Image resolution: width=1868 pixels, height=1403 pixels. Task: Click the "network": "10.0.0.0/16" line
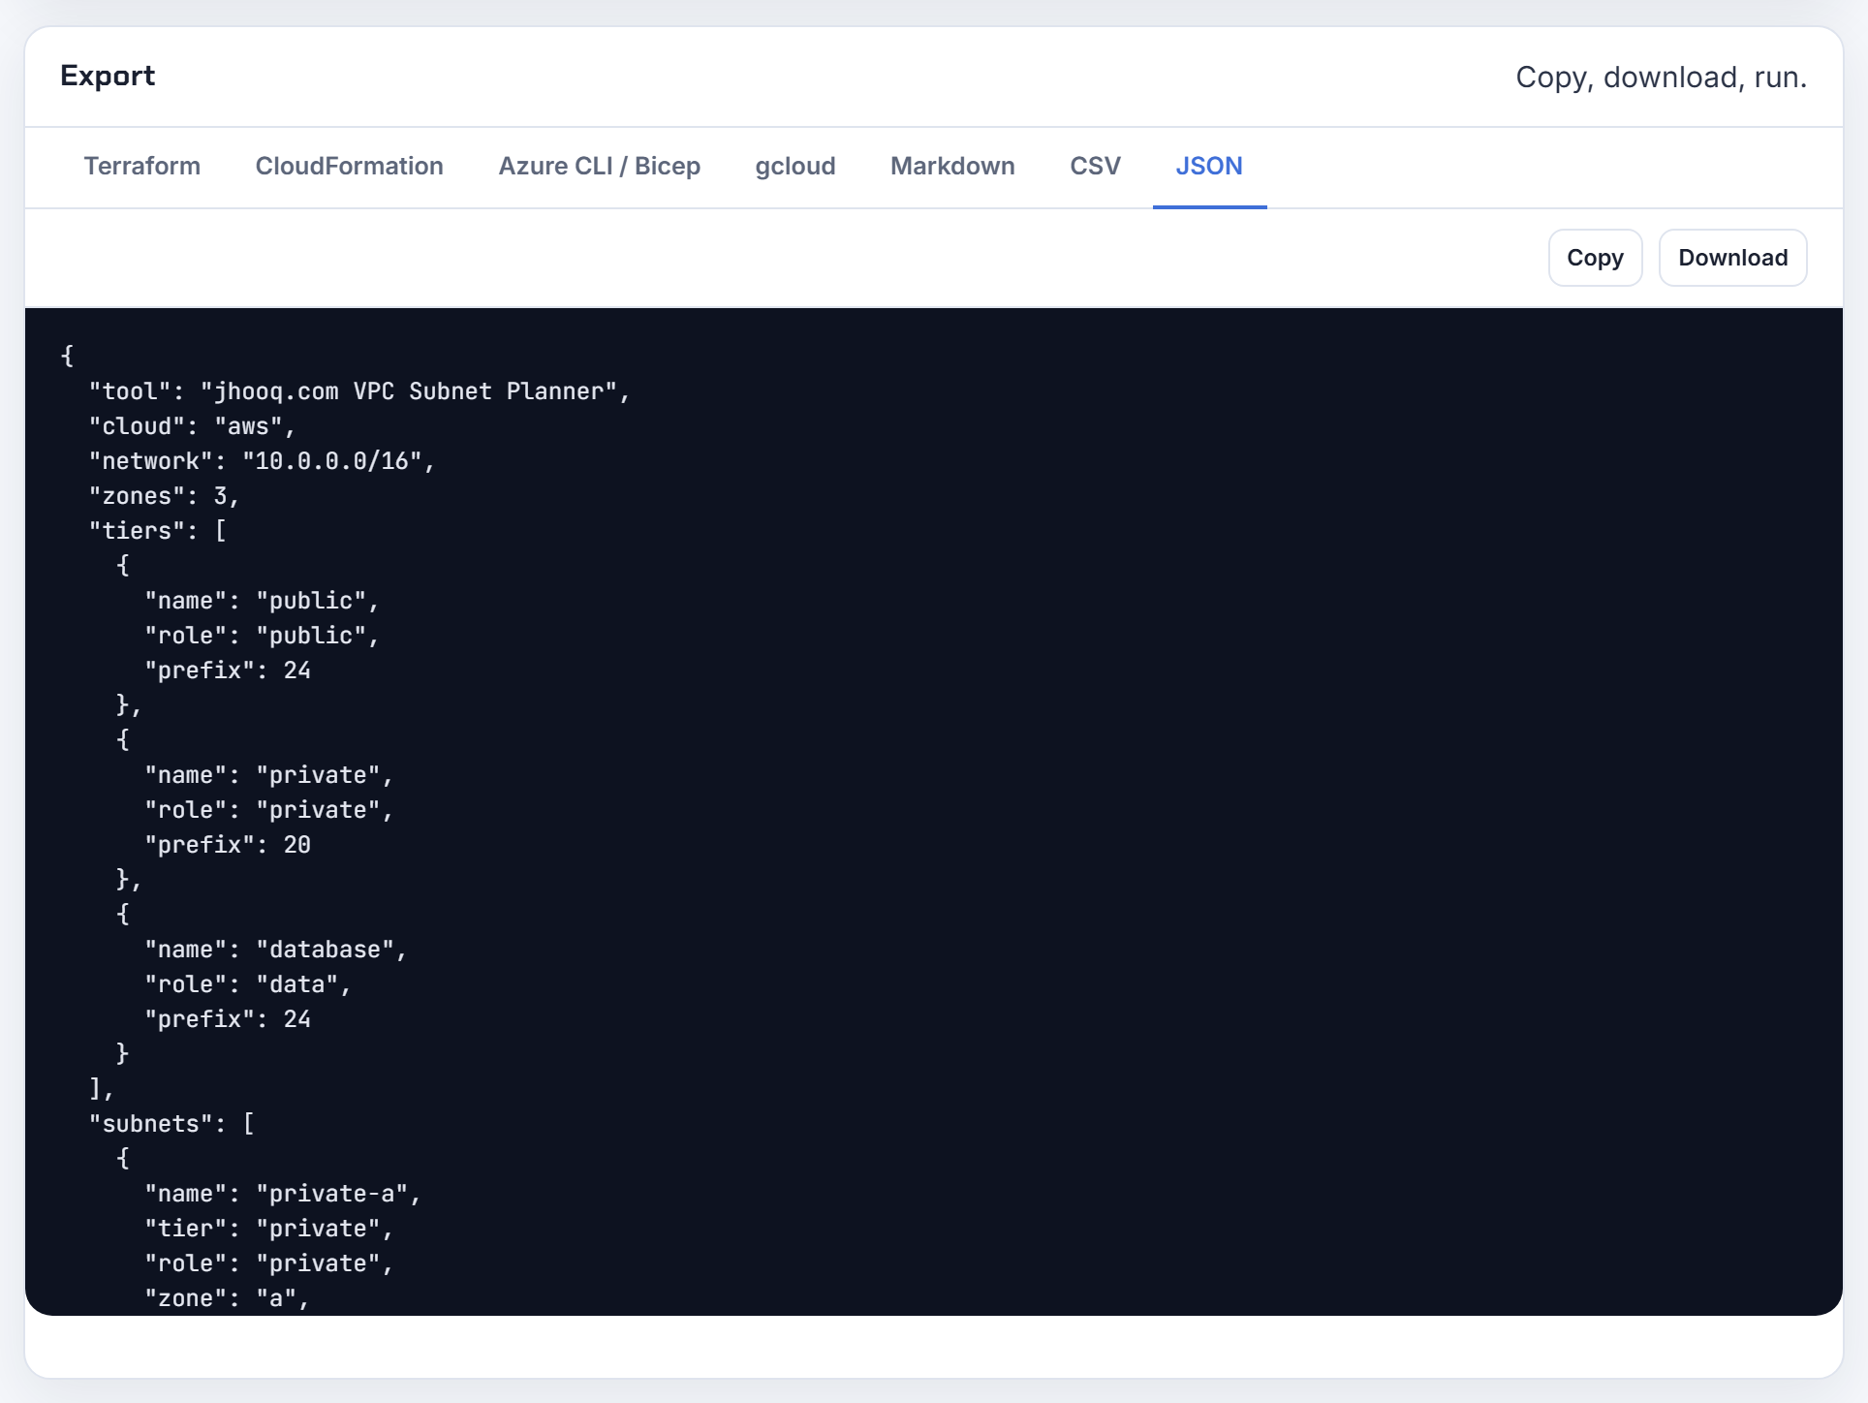pos(262,461)
